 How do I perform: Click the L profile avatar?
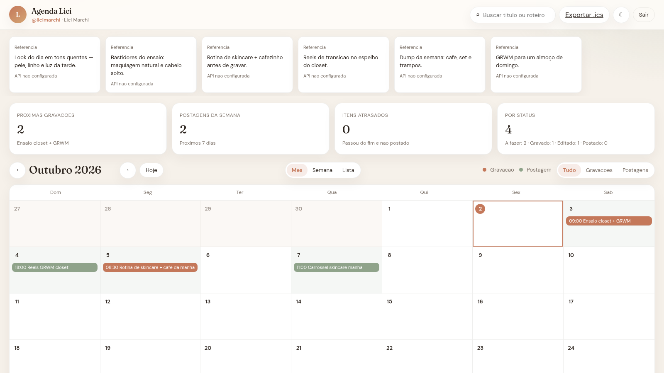[18, 15]
